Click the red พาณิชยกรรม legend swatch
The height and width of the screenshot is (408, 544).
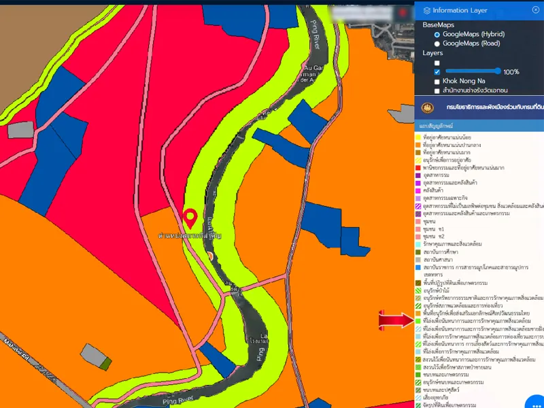coord(418,167)
